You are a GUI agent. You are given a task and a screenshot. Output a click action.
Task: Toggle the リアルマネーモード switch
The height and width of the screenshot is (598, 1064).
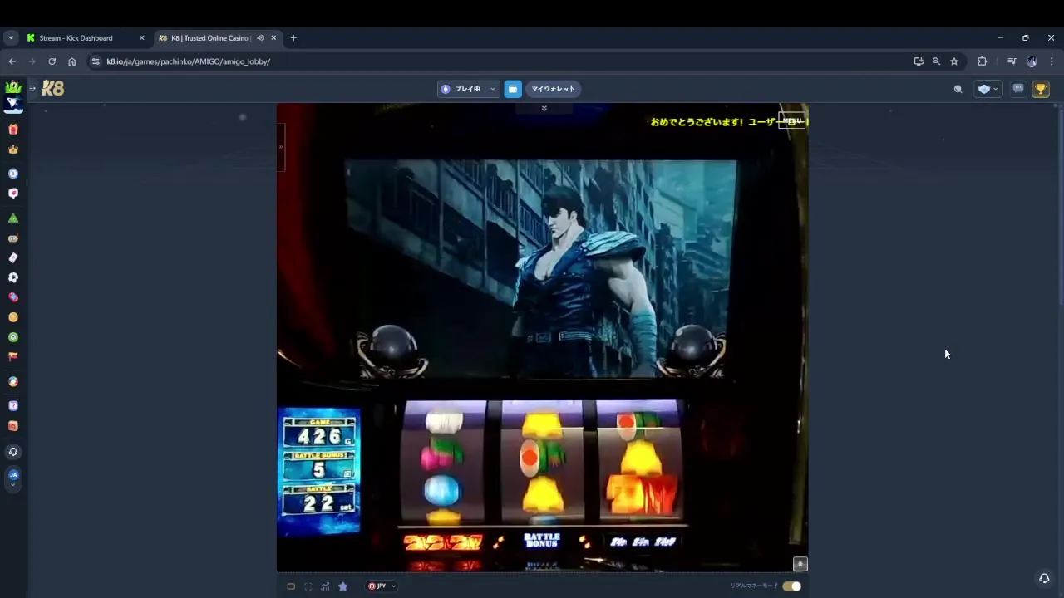[x=791, y=586]
